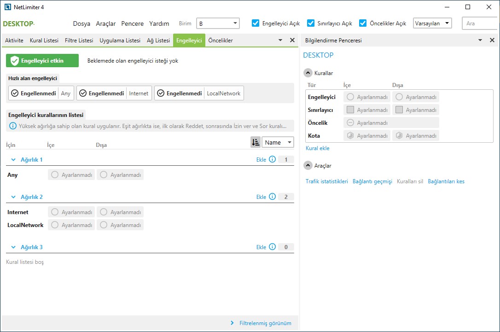Collapse the Ağırlık 3 group
This screenshot has height=332, width=500.
(13, 247)
